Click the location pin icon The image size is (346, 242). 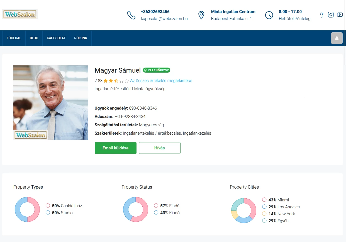point(201,15)
